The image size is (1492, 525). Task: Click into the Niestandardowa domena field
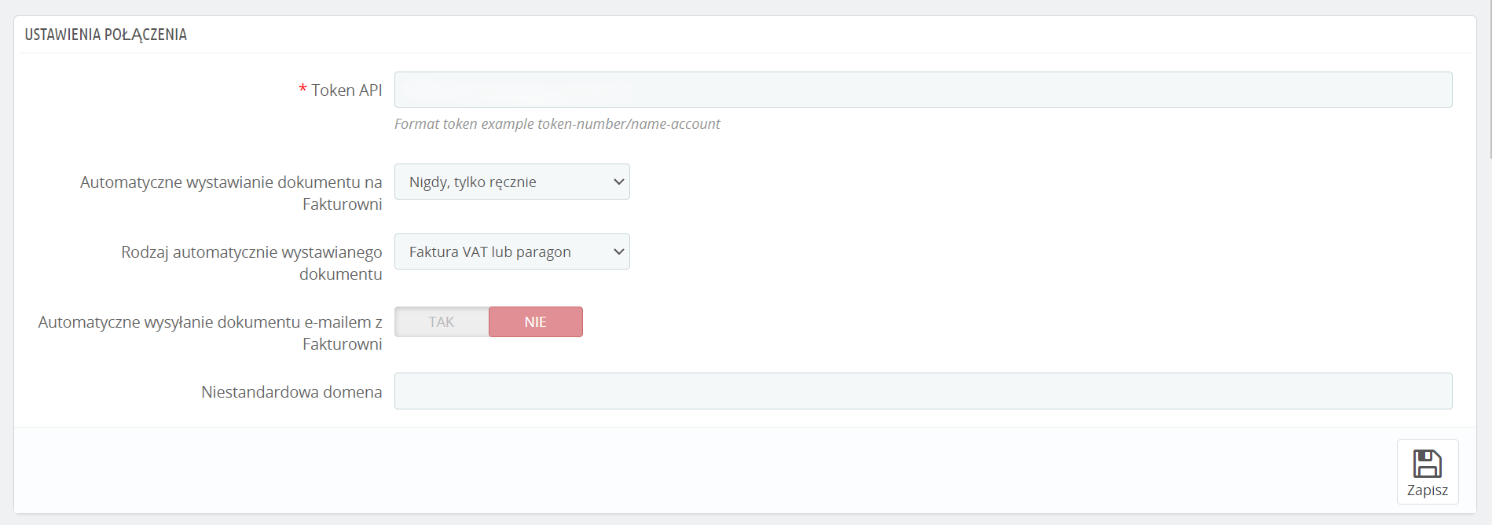pos(922,391)
